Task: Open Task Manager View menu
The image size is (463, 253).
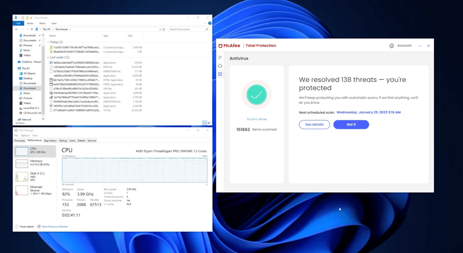Action: (35, 135)
